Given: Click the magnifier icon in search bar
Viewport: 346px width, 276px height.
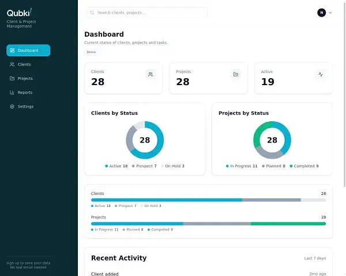Looking at the screenshot, I should pos(92,13).
